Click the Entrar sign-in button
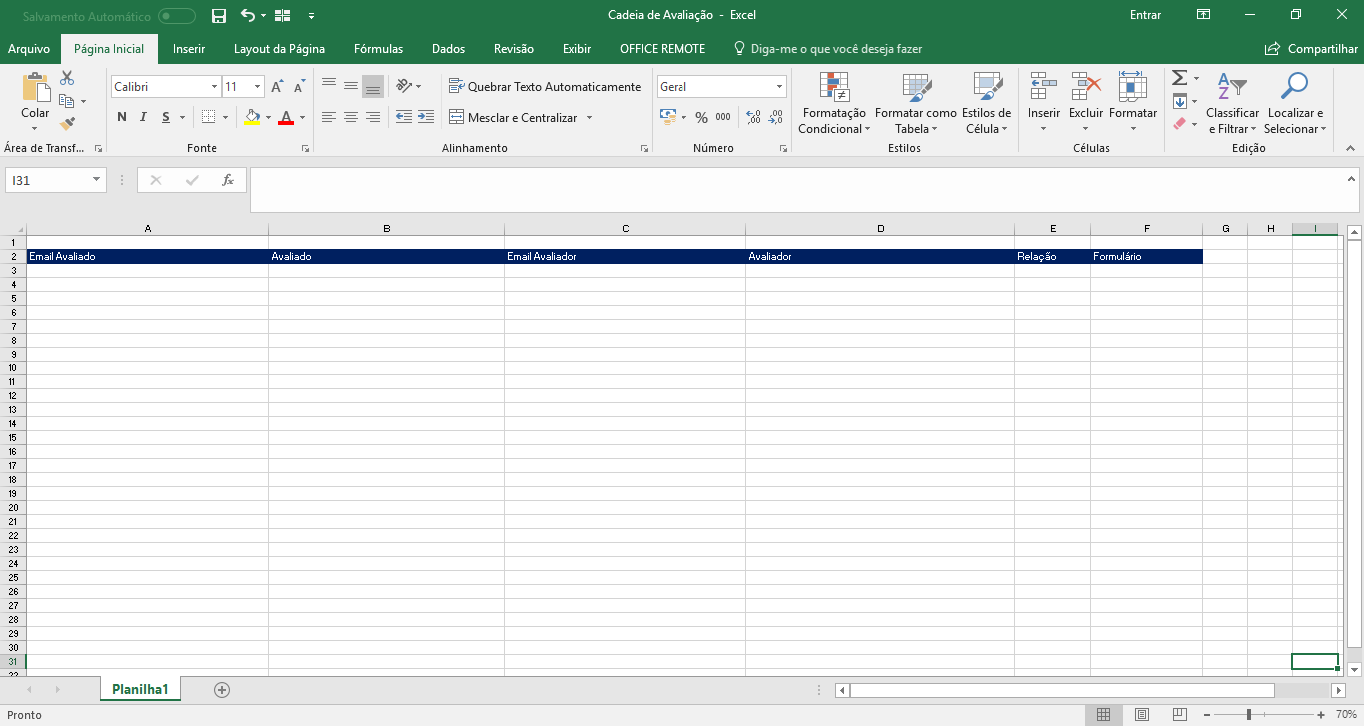This screenshot has height=726, width=1364. coord(1146,15)
